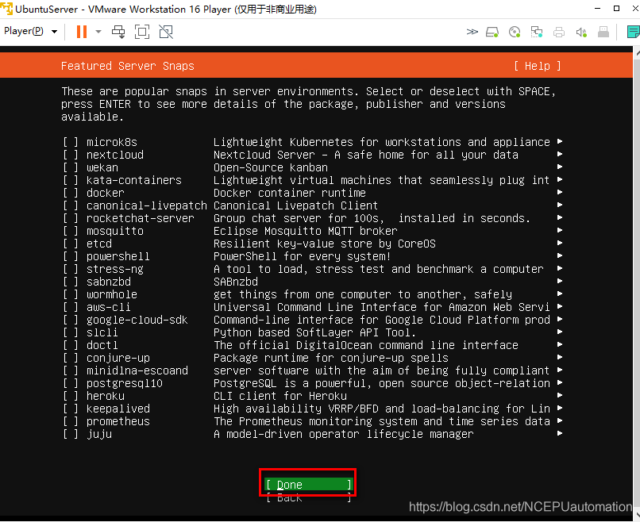Pause the virtual machine
Screen dimensions: 640x522
click(x=82, y=32)
